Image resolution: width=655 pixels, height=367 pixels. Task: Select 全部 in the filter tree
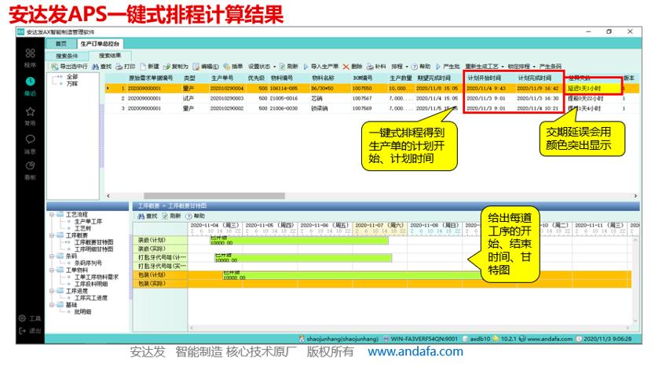72,77
